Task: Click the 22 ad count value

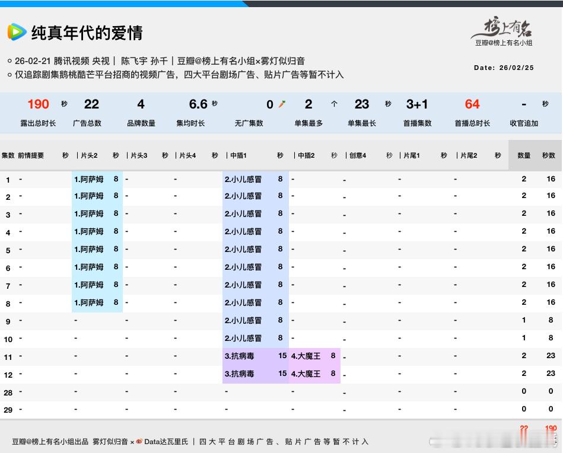Action: [x=91, y=104]
